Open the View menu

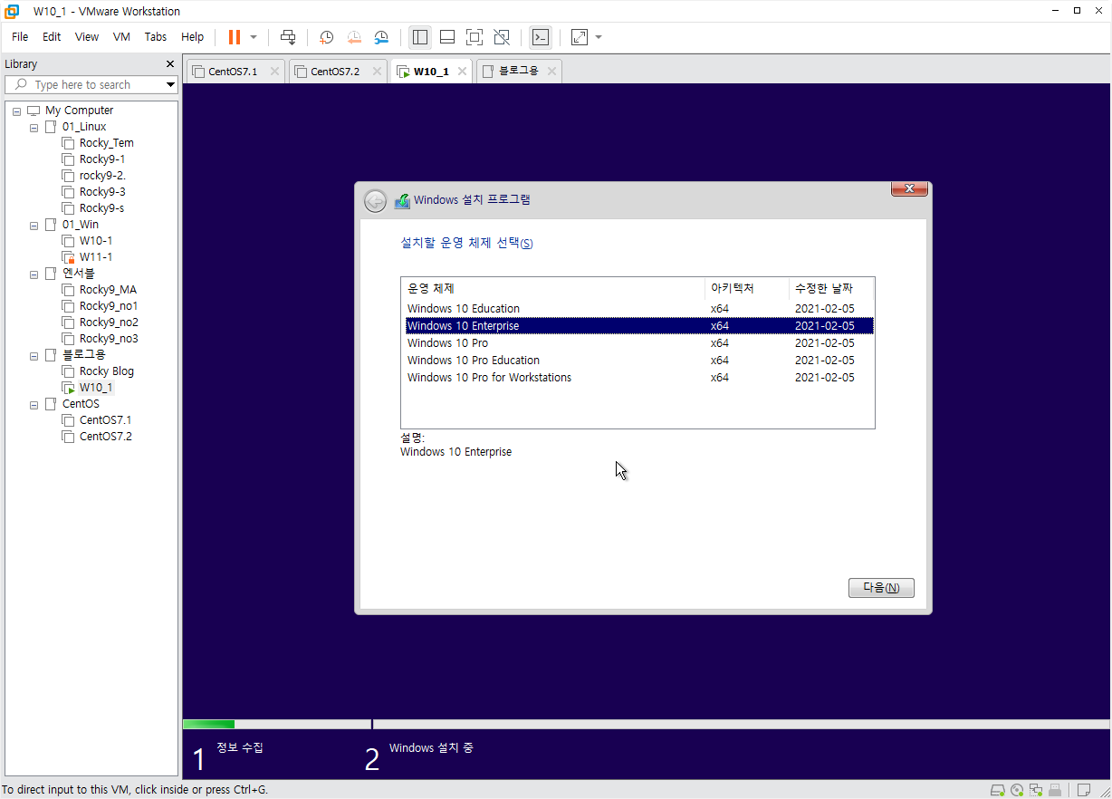tap(87, 37)
